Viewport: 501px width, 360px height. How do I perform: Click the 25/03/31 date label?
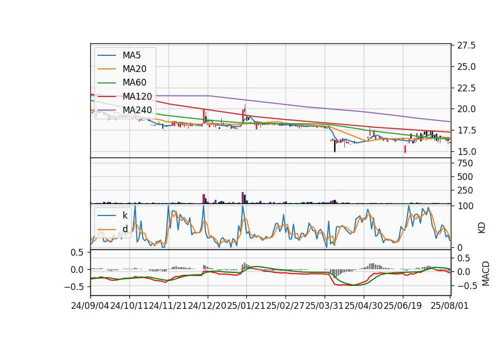pos(324,306)
